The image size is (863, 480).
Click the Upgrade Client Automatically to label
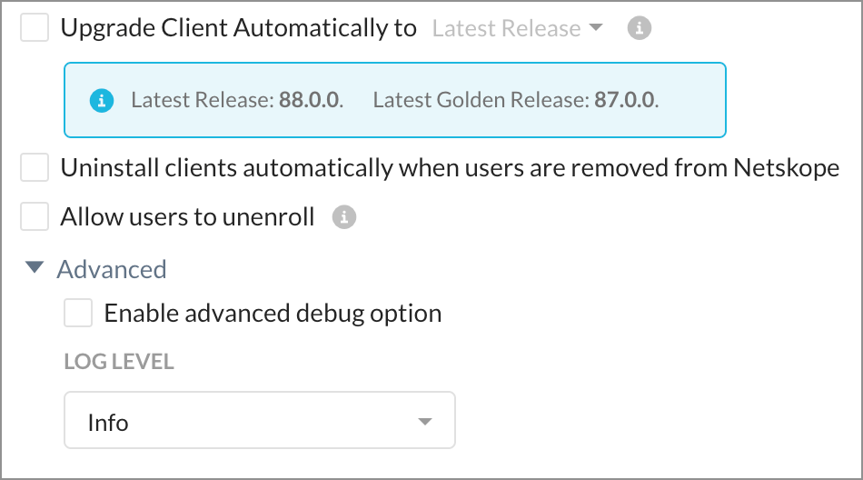(238, 28)
